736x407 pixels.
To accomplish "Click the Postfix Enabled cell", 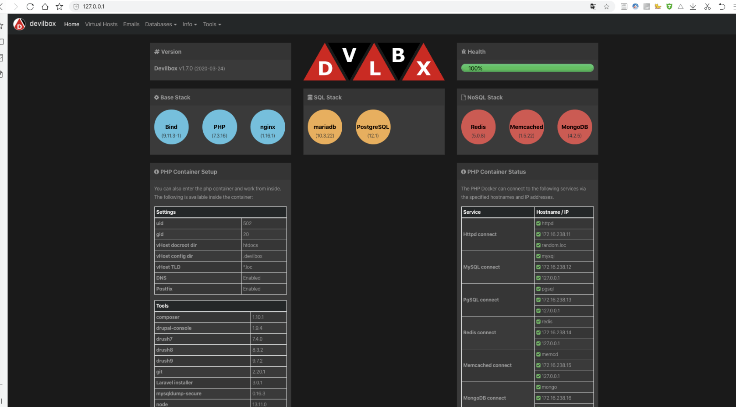I will pyautogui.click(x=264, y=289).
